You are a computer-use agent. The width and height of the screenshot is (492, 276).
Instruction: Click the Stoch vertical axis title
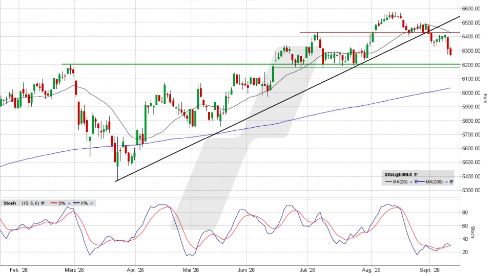pyautogui.click(x=473, y=232)
